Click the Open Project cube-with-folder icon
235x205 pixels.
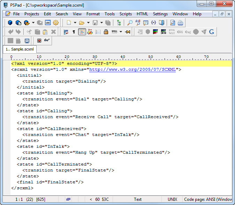click(x=27, y=23)
